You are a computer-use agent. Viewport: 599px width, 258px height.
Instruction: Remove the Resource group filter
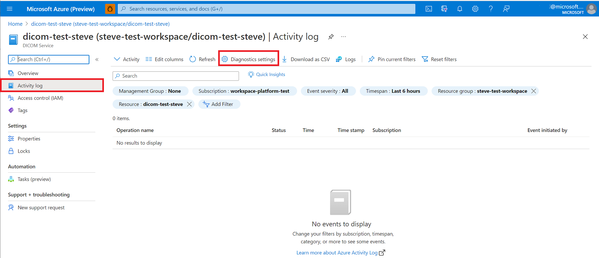(533, 91)
